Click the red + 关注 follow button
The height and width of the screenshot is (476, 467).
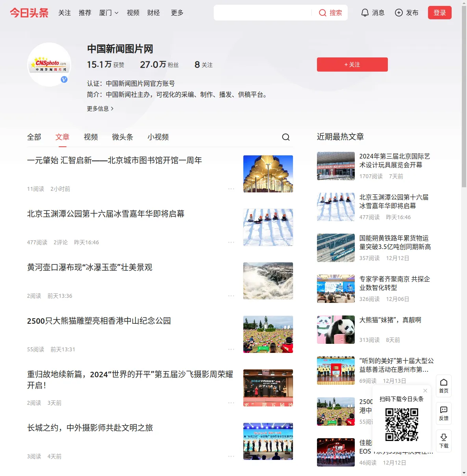[x=352, y=65]
